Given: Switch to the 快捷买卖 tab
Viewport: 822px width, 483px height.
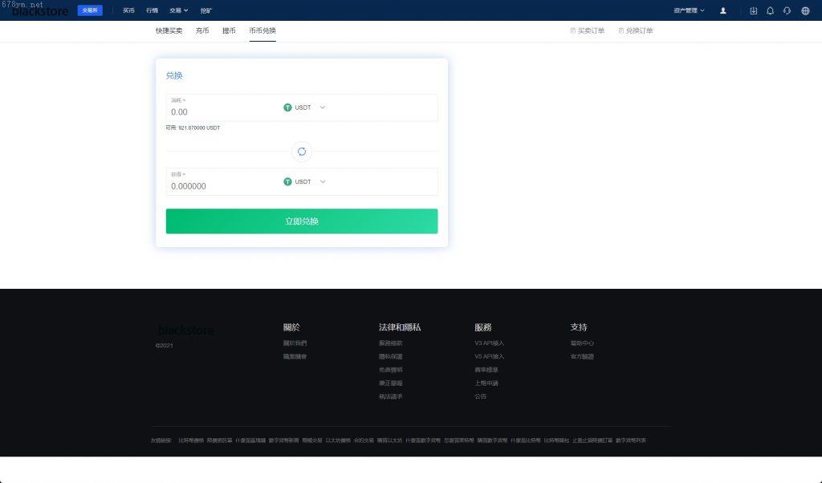Looking at the screenshot, I should tap(169, 30).
